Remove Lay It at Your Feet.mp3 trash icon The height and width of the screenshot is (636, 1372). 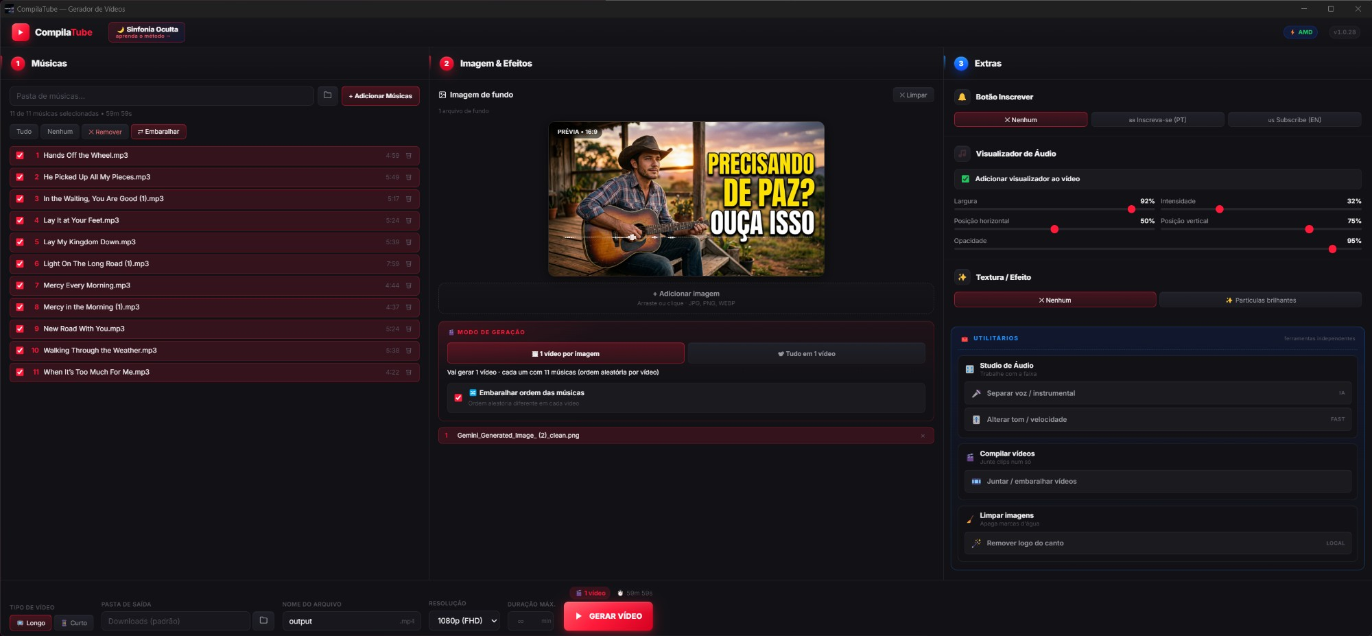tap(409, 221)
